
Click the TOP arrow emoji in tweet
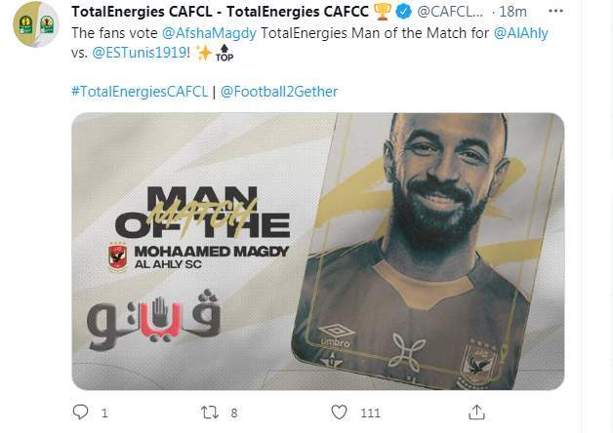pos(225,53)
